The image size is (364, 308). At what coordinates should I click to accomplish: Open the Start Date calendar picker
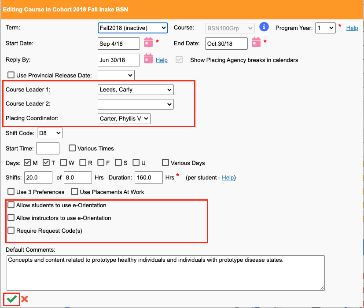point(148,42)
